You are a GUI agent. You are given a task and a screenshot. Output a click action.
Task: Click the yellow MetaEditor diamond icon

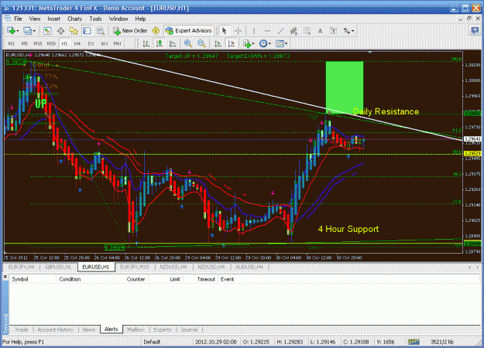pyautogui.click(x=156, y=30)
